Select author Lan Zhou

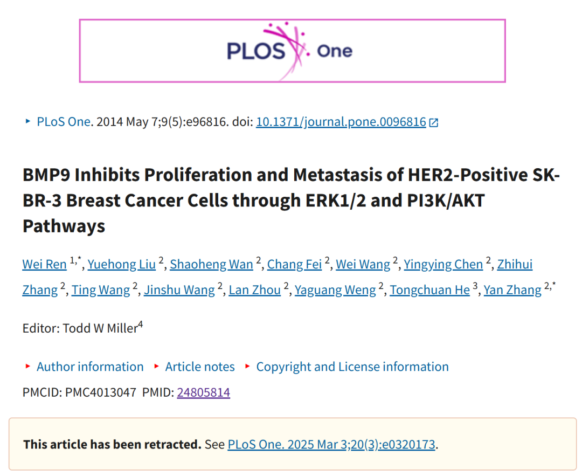tap(254, 290)
